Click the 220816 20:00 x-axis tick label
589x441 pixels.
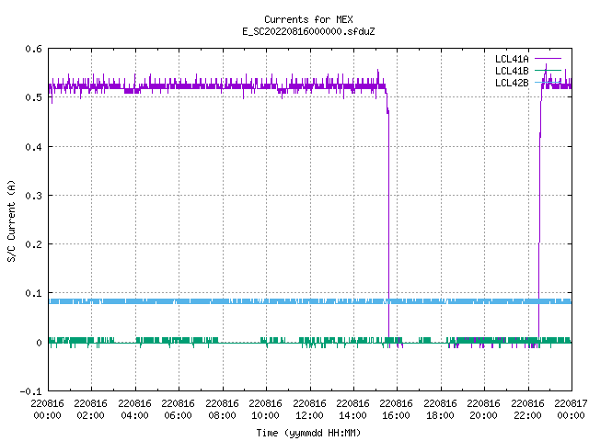[x=483, y=410]
